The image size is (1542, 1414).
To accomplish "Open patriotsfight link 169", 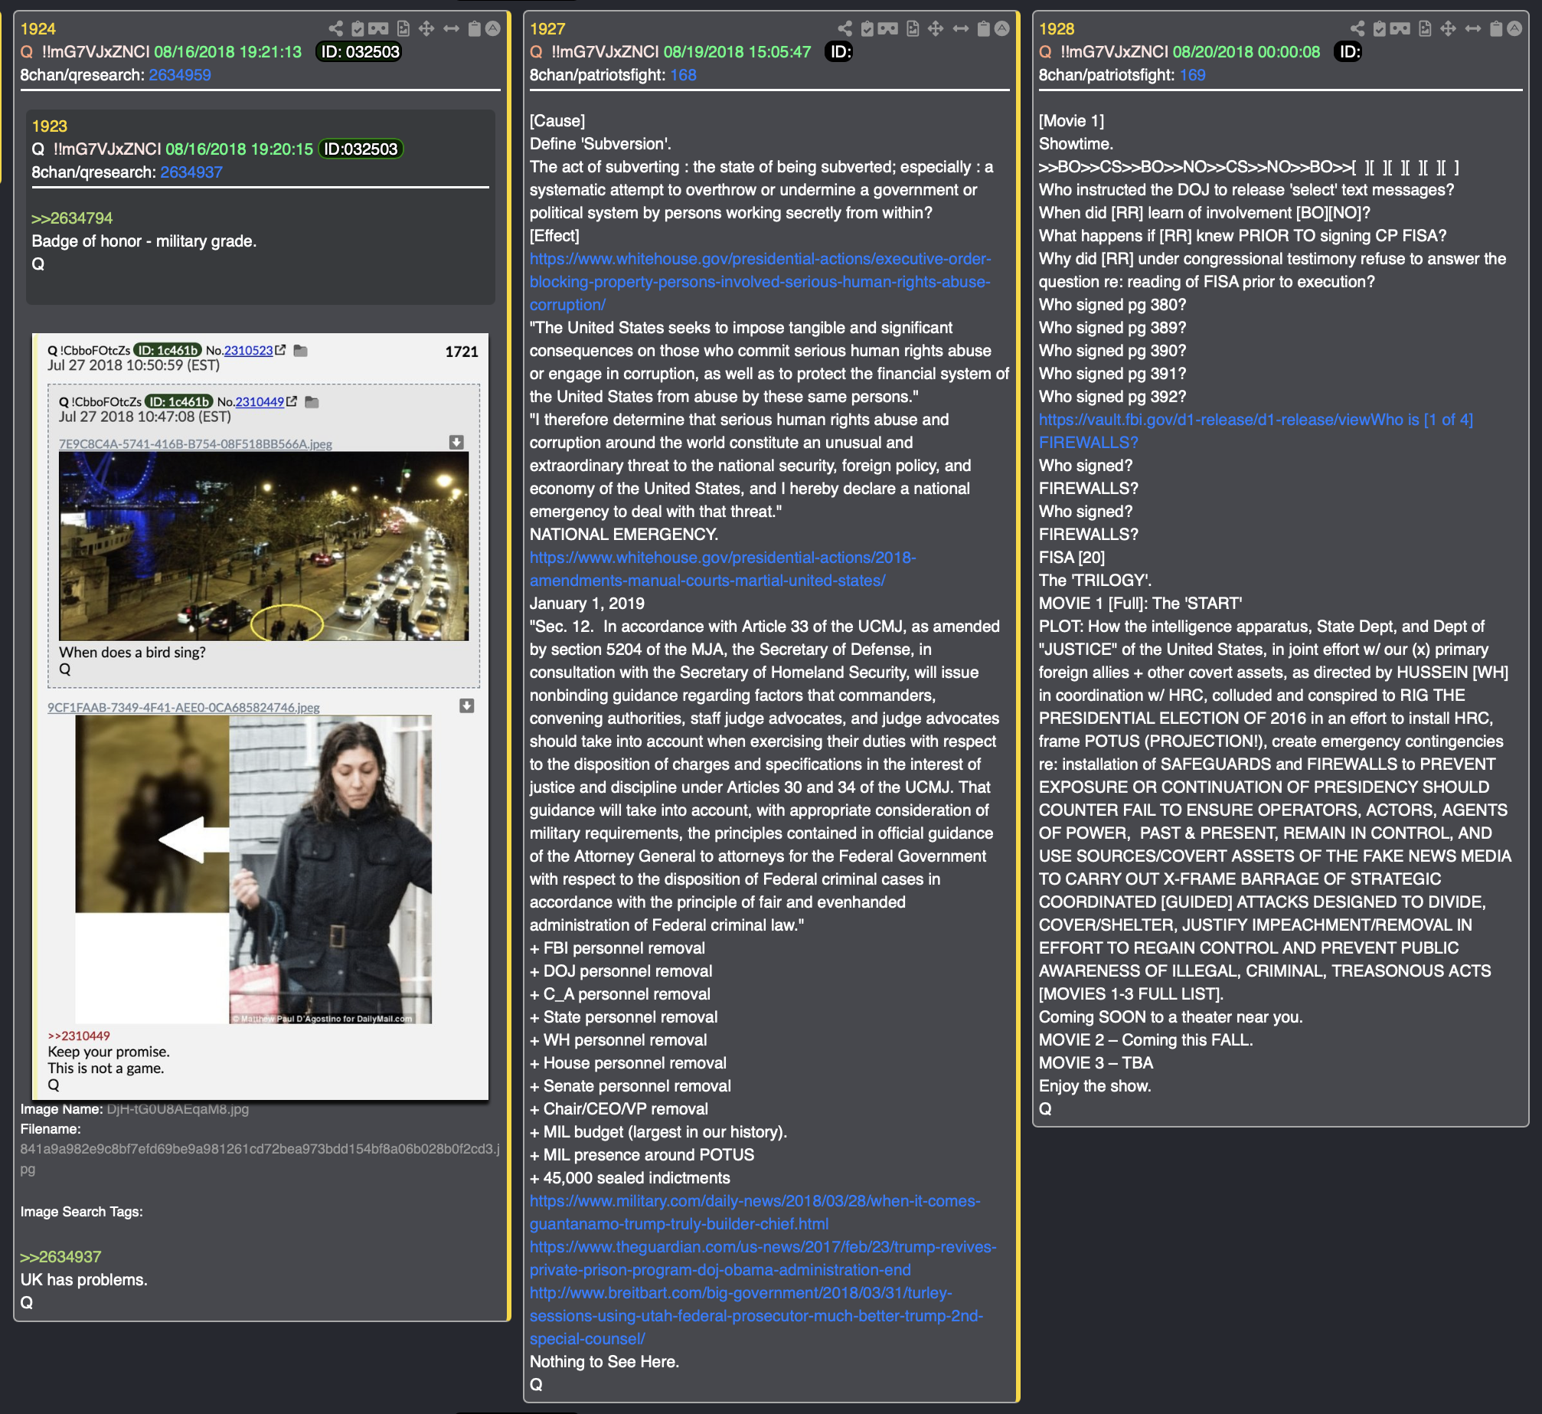I will point(1192,75).
